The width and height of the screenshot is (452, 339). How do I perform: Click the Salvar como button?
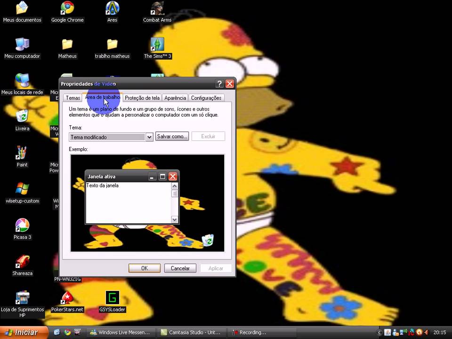172,137
